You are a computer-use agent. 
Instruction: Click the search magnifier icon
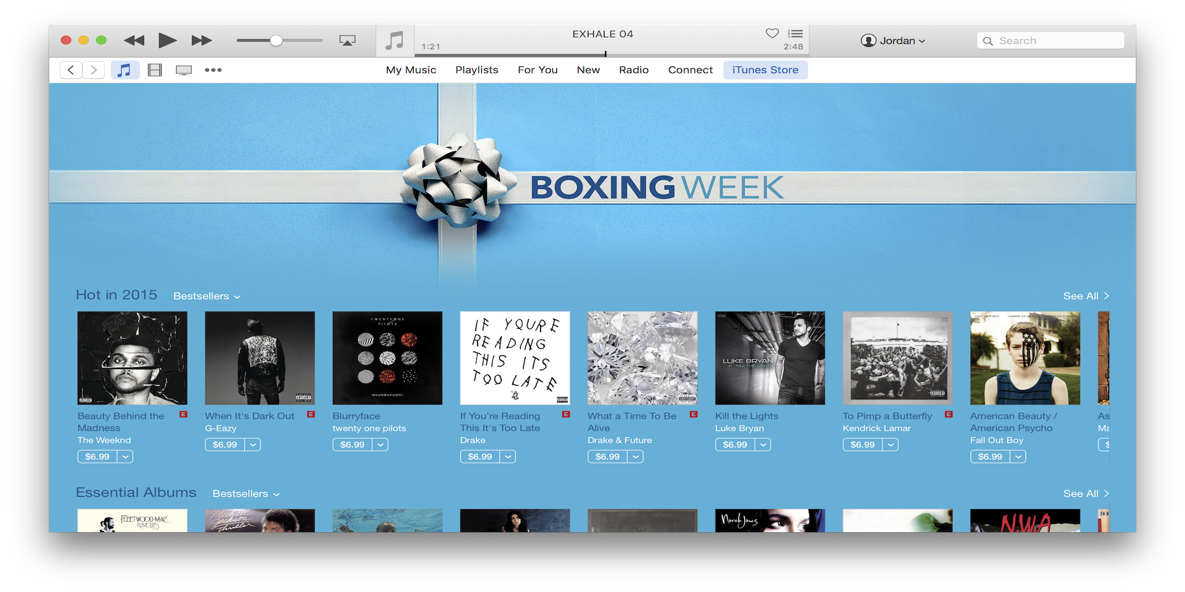coord(988,40)
